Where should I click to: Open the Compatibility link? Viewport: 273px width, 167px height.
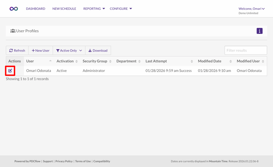[x=102, y=161]
